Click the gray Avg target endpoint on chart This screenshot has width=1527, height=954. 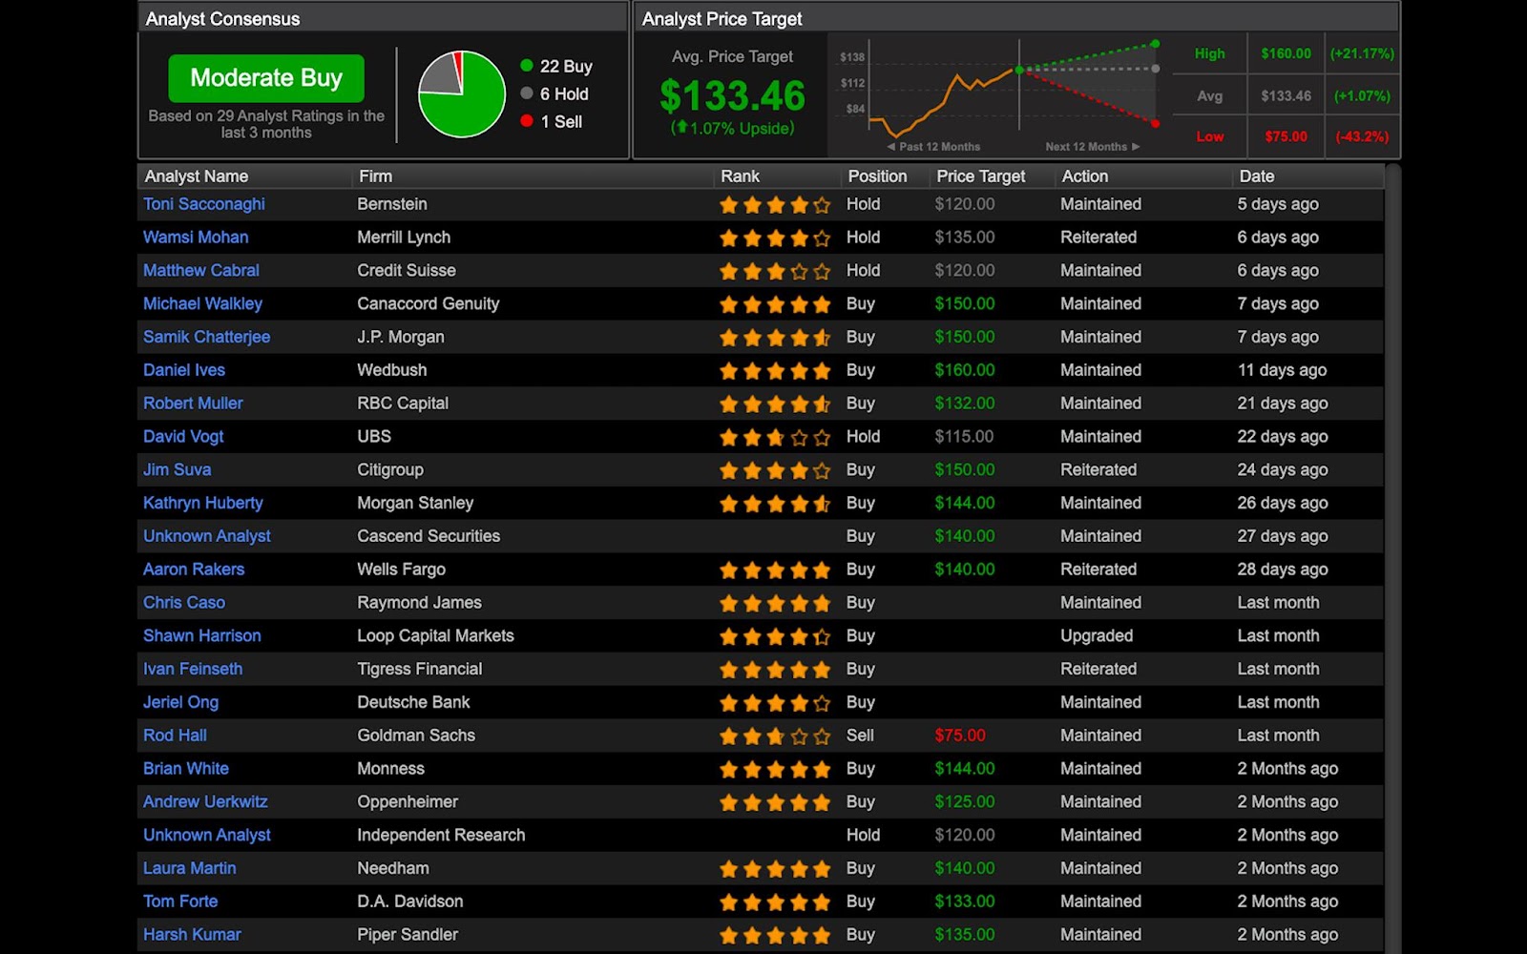(1155, 69)
